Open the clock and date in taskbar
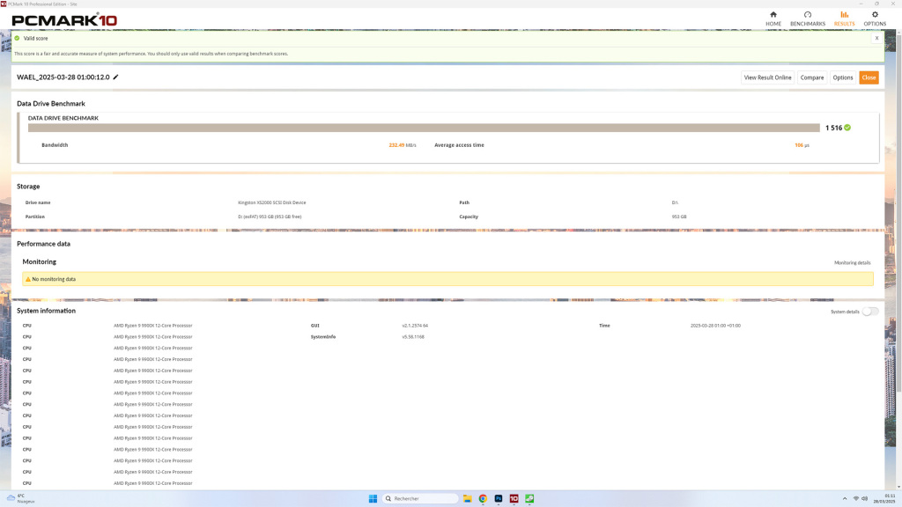This screenshot has width=902, height=507. coord(884,498)
